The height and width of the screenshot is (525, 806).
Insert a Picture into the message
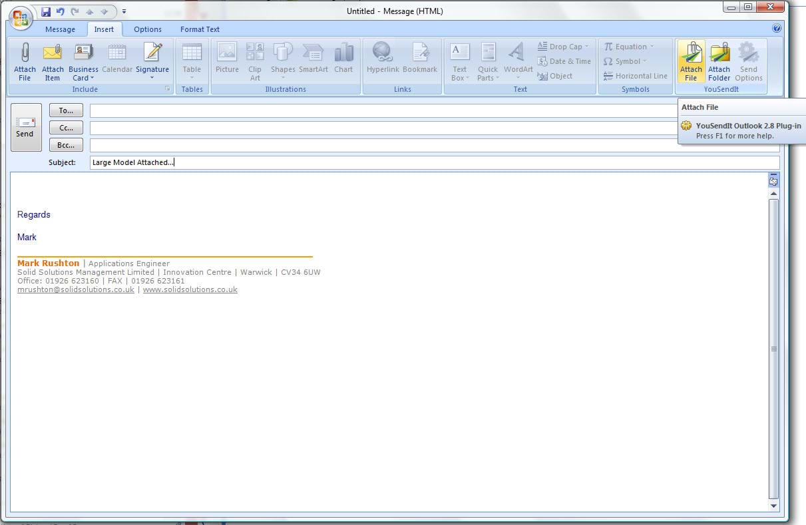pos(226,60)
